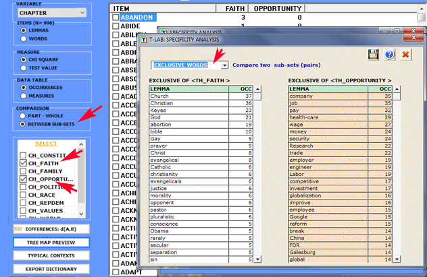This screenshot has height=277, width=427.
Task: Check the CH_REPDEM checkbox
Action: [x=23, y=203]
